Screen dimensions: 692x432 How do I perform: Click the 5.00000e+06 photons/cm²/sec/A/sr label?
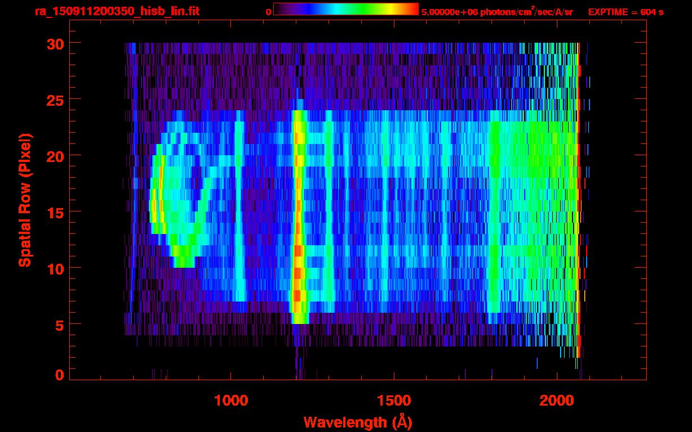[x=497, y=12]
